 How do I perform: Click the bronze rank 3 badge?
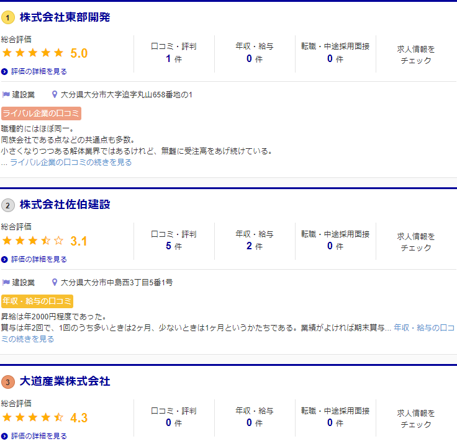coord(8,382)
